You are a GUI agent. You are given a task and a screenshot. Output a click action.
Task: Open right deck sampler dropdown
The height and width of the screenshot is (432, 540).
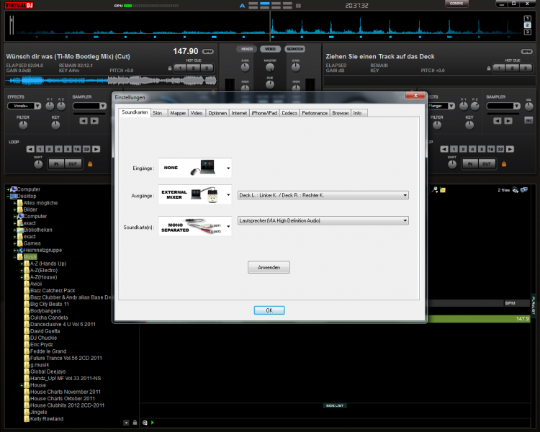503,106
